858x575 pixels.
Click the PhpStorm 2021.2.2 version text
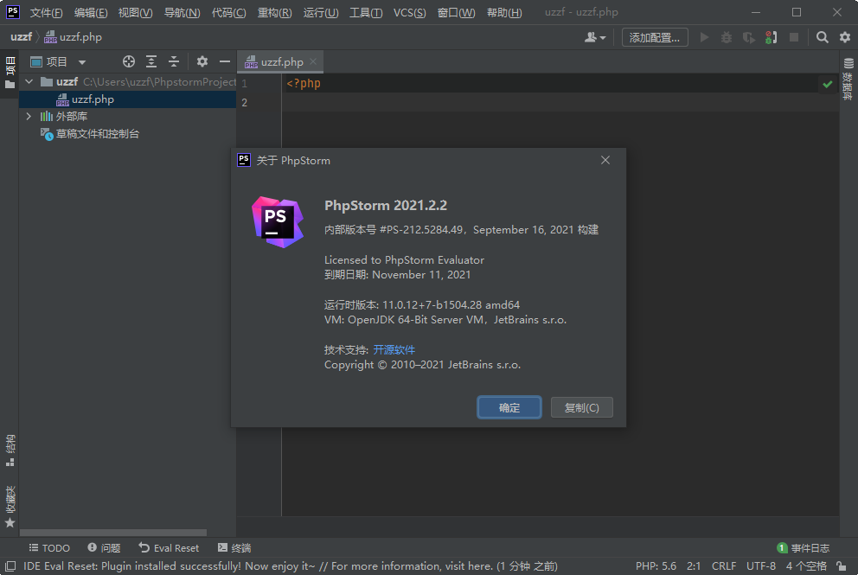click(x=386, y=206)
